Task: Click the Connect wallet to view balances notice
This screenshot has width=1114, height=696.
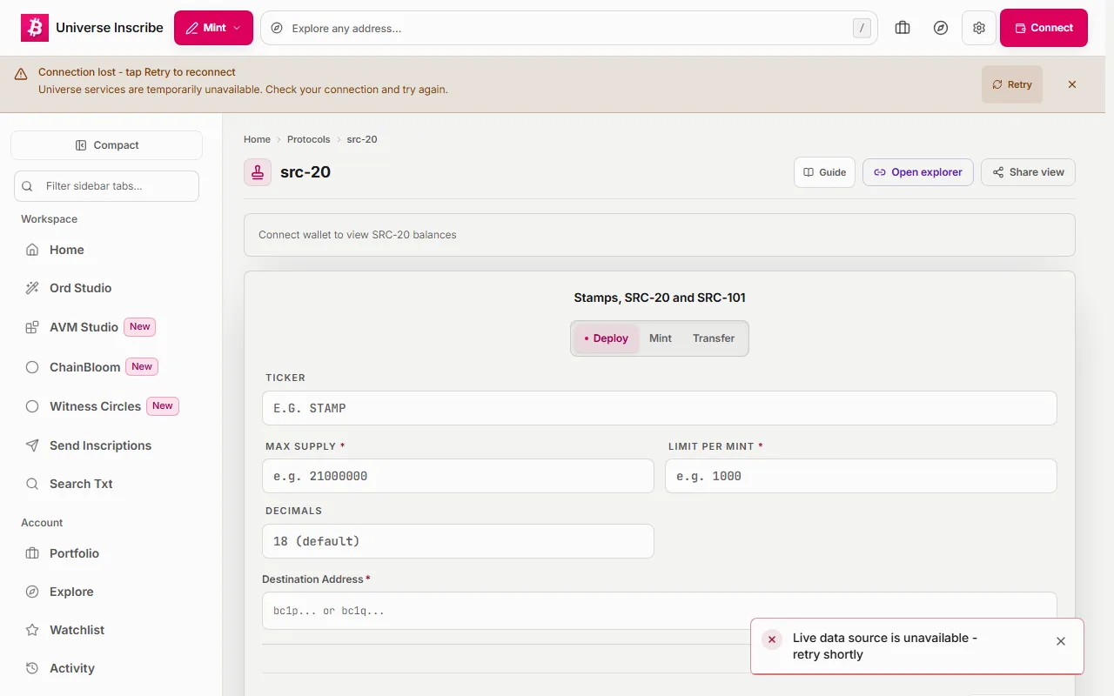Action: pyautogui.click(x=660, y=235)
